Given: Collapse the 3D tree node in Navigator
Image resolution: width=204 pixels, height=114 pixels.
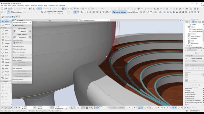Looking at the screenshot, I should click(x=187, y=46).
